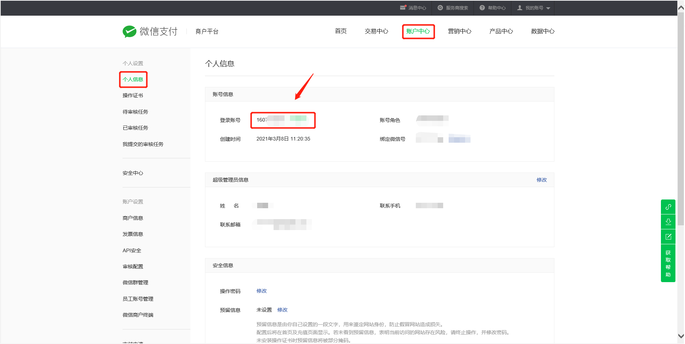Open the 账户中心 tab
685x344 pixels.
click(418, 31)
